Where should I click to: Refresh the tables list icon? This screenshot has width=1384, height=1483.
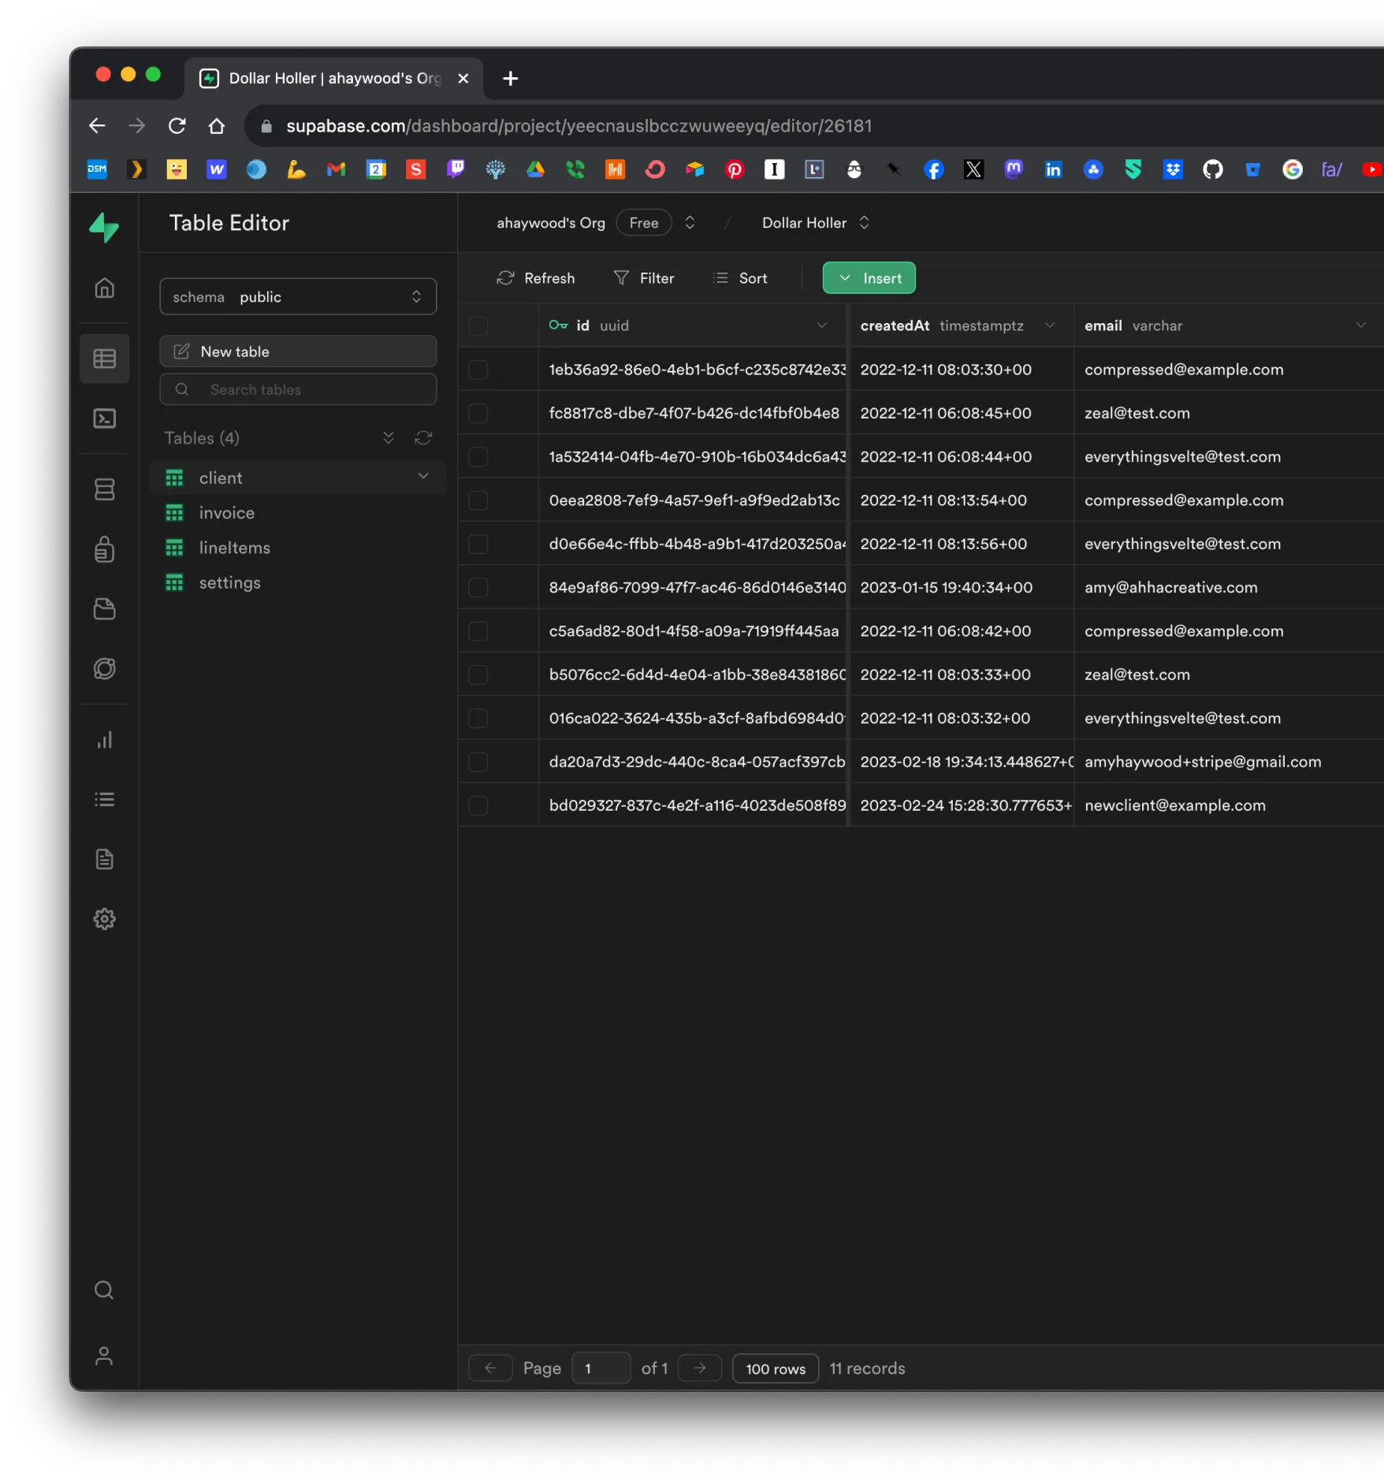click(423, 438)
